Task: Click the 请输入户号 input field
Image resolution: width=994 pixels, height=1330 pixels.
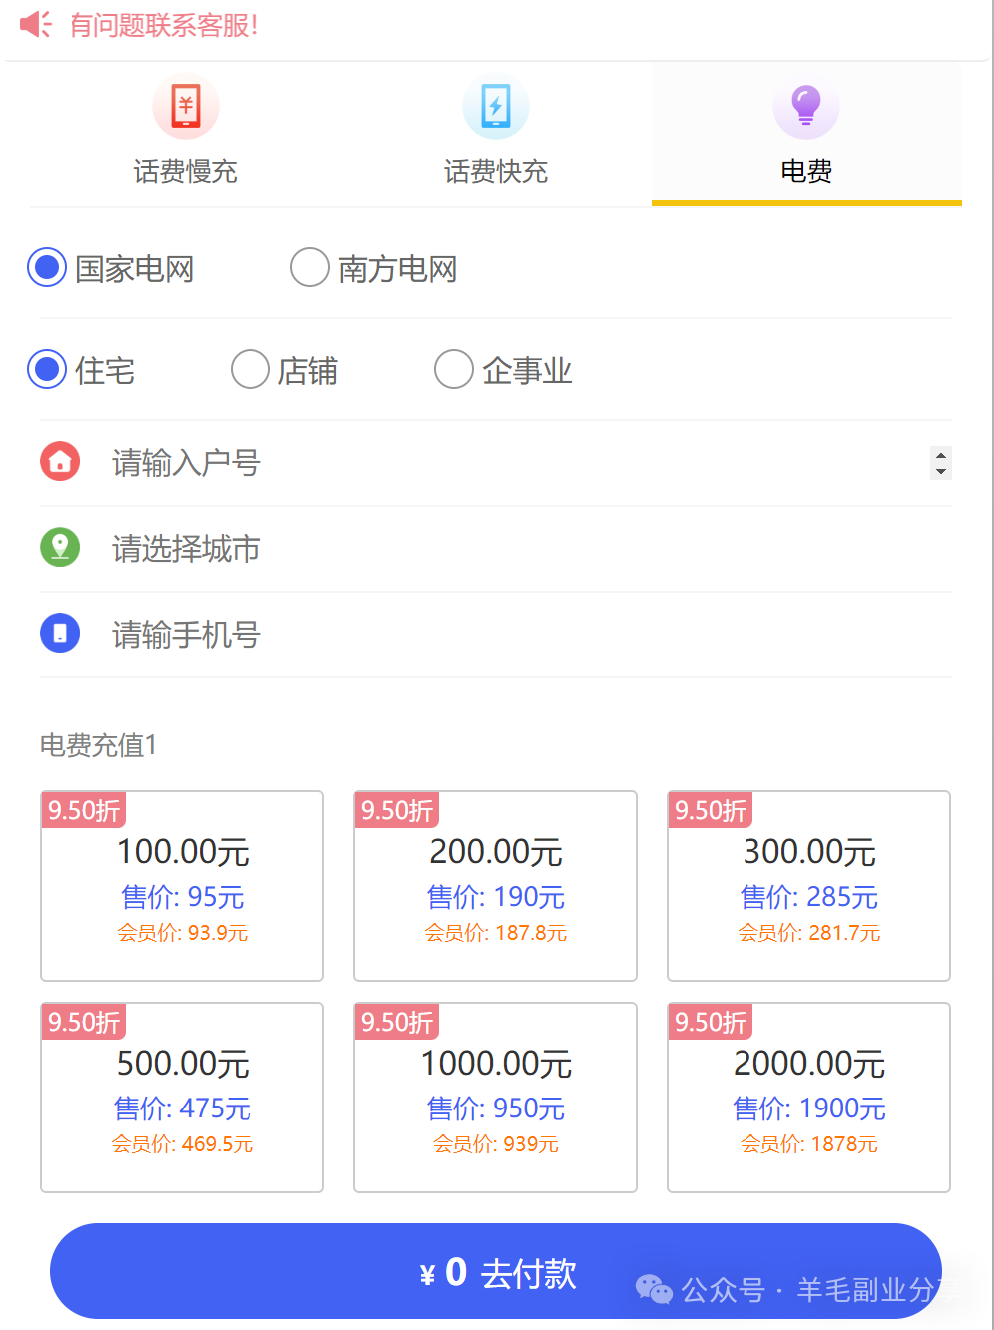Action: pyautogui.click(x=399, y=461)
